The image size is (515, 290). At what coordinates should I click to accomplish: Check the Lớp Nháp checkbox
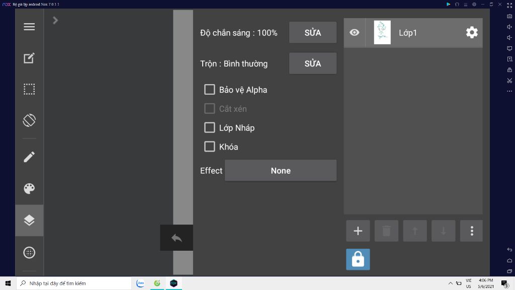point(210,127)
